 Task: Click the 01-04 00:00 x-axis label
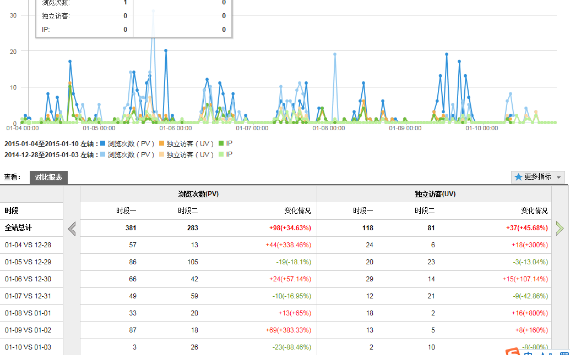23,129
